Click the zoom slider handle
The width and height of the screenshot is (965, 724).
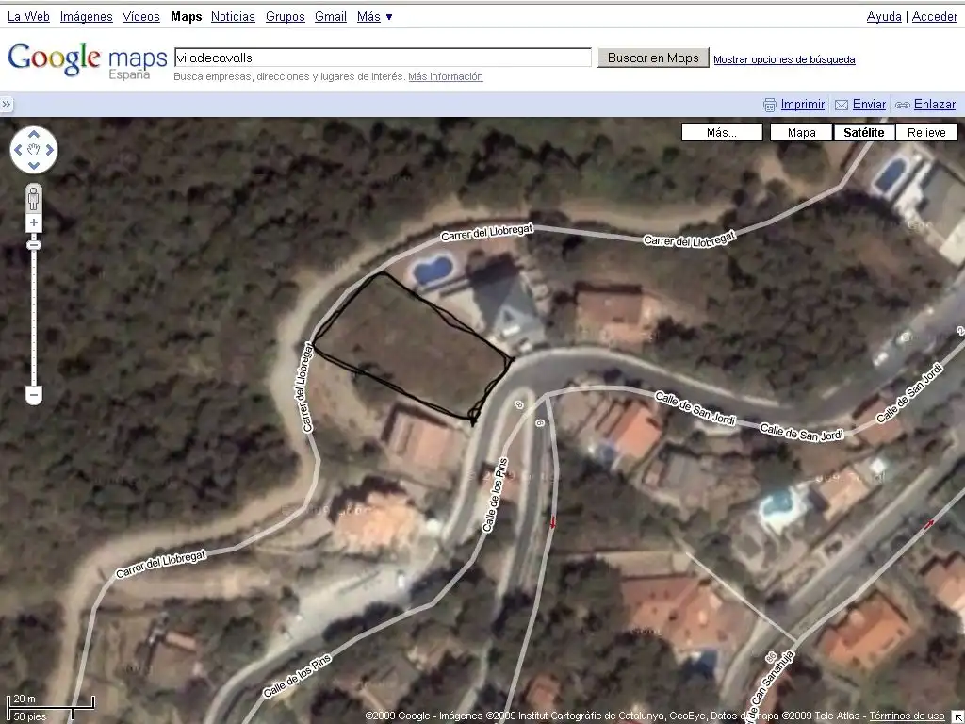[34, 245]
